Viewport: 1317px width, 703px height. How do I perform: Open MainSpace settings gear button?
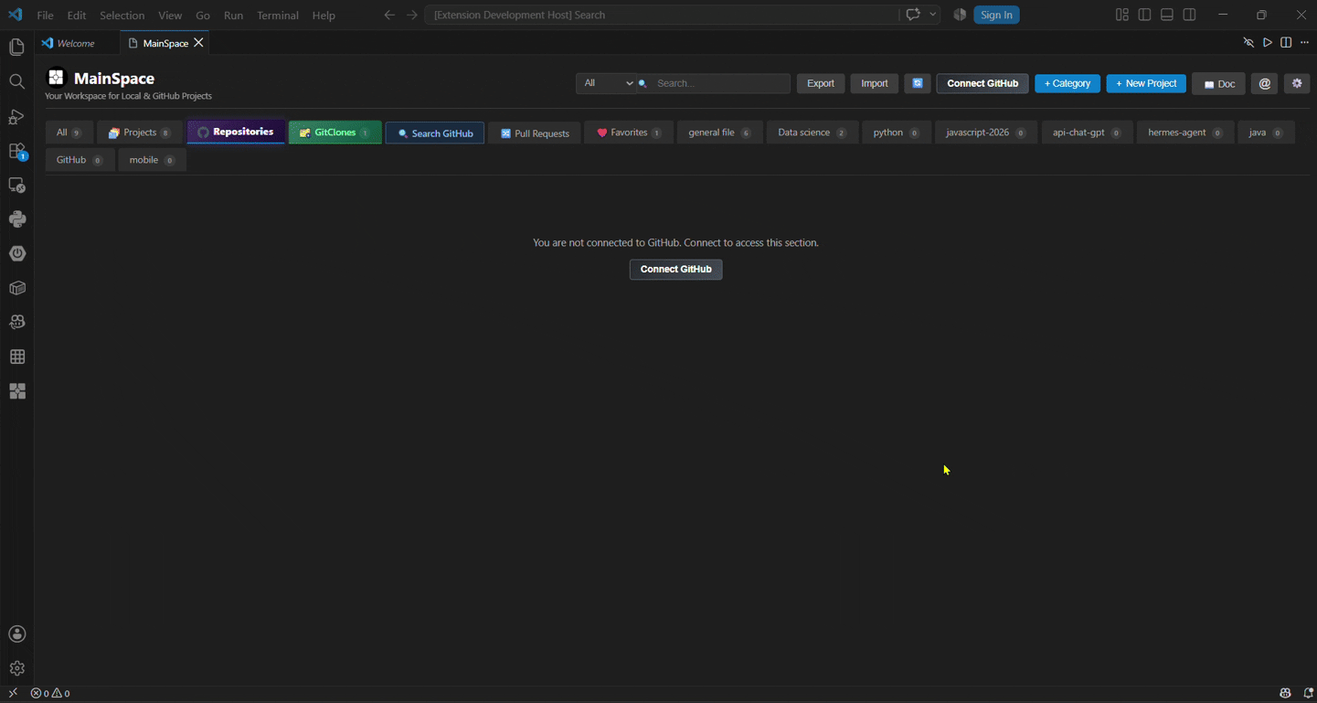1297,83
